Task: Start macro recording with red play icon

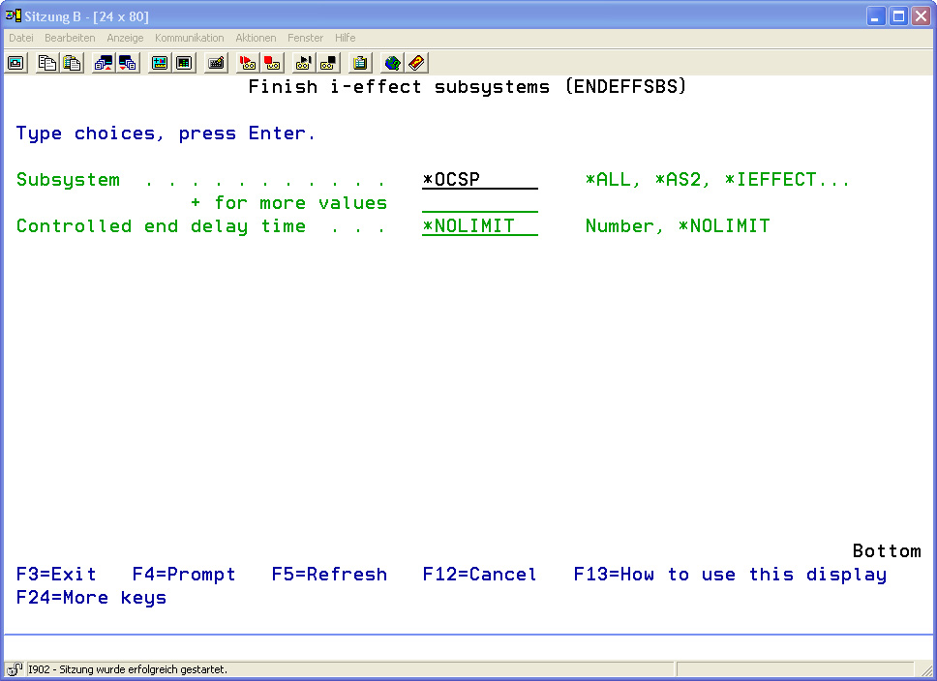Action: click(248, 63)
